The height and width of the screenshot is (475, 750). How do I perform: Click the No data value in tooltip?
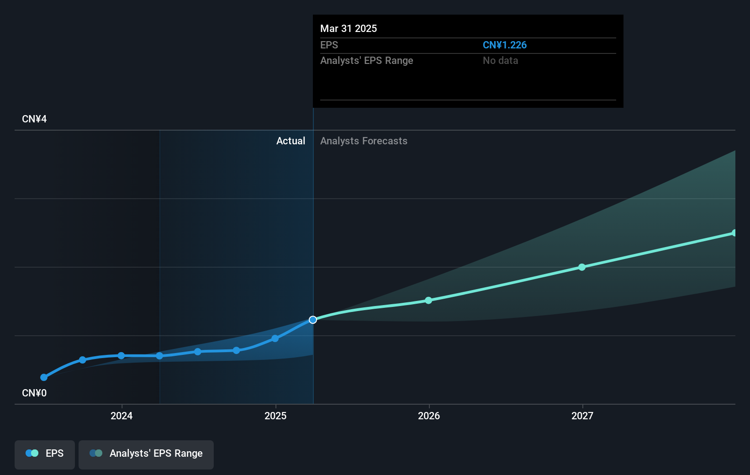click(501, 60)
